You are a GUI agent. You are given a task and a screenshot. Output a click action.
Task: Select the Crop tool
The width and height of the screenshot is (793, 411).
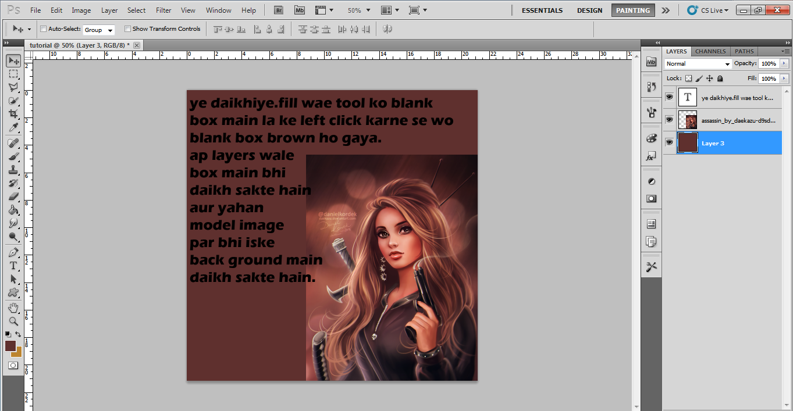click(x=13, y=114)
